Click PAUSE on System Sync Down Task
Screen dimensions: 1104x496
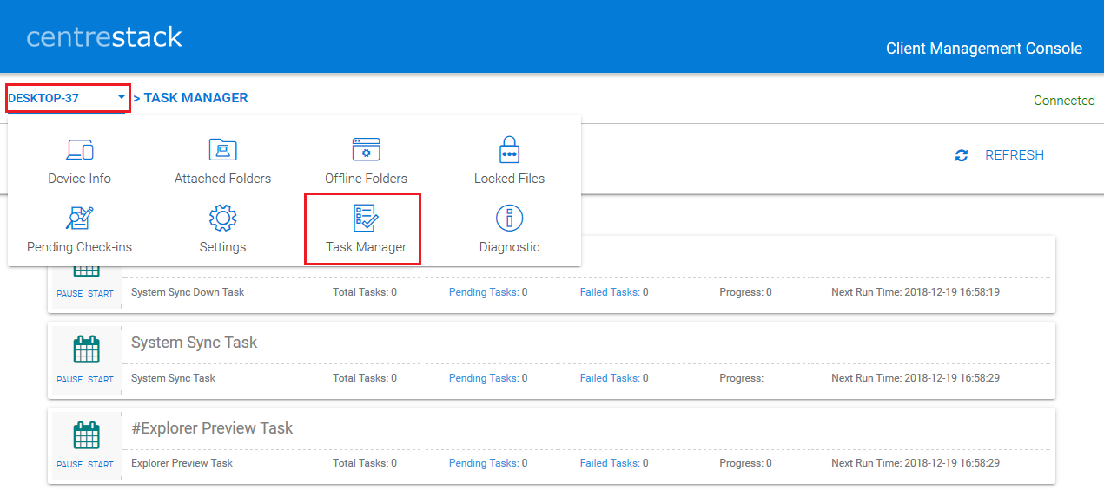pyautogui.click(x=69, y=293)
